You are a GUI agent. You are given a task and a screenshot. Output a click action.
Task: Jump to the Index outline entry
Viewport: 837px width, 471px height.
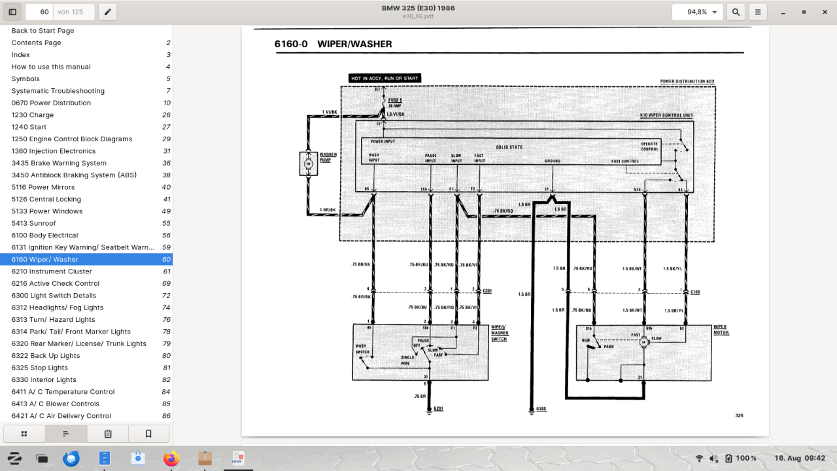86,55
